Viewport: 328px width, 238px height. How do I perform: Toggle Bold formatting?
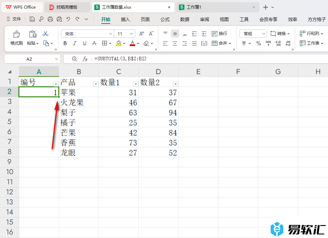(65, 43)
